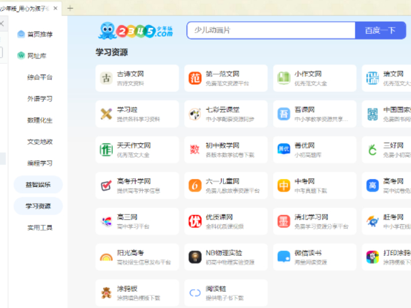This screenshot has width=411, height=308.
Task: Click the 三好网 green icon
Action: (x=373, y=150)
